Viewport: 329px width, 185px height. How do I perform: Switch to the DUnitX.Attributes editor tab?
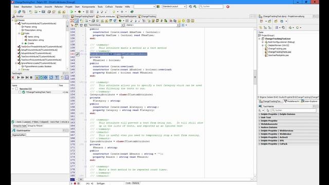(105, 16)
